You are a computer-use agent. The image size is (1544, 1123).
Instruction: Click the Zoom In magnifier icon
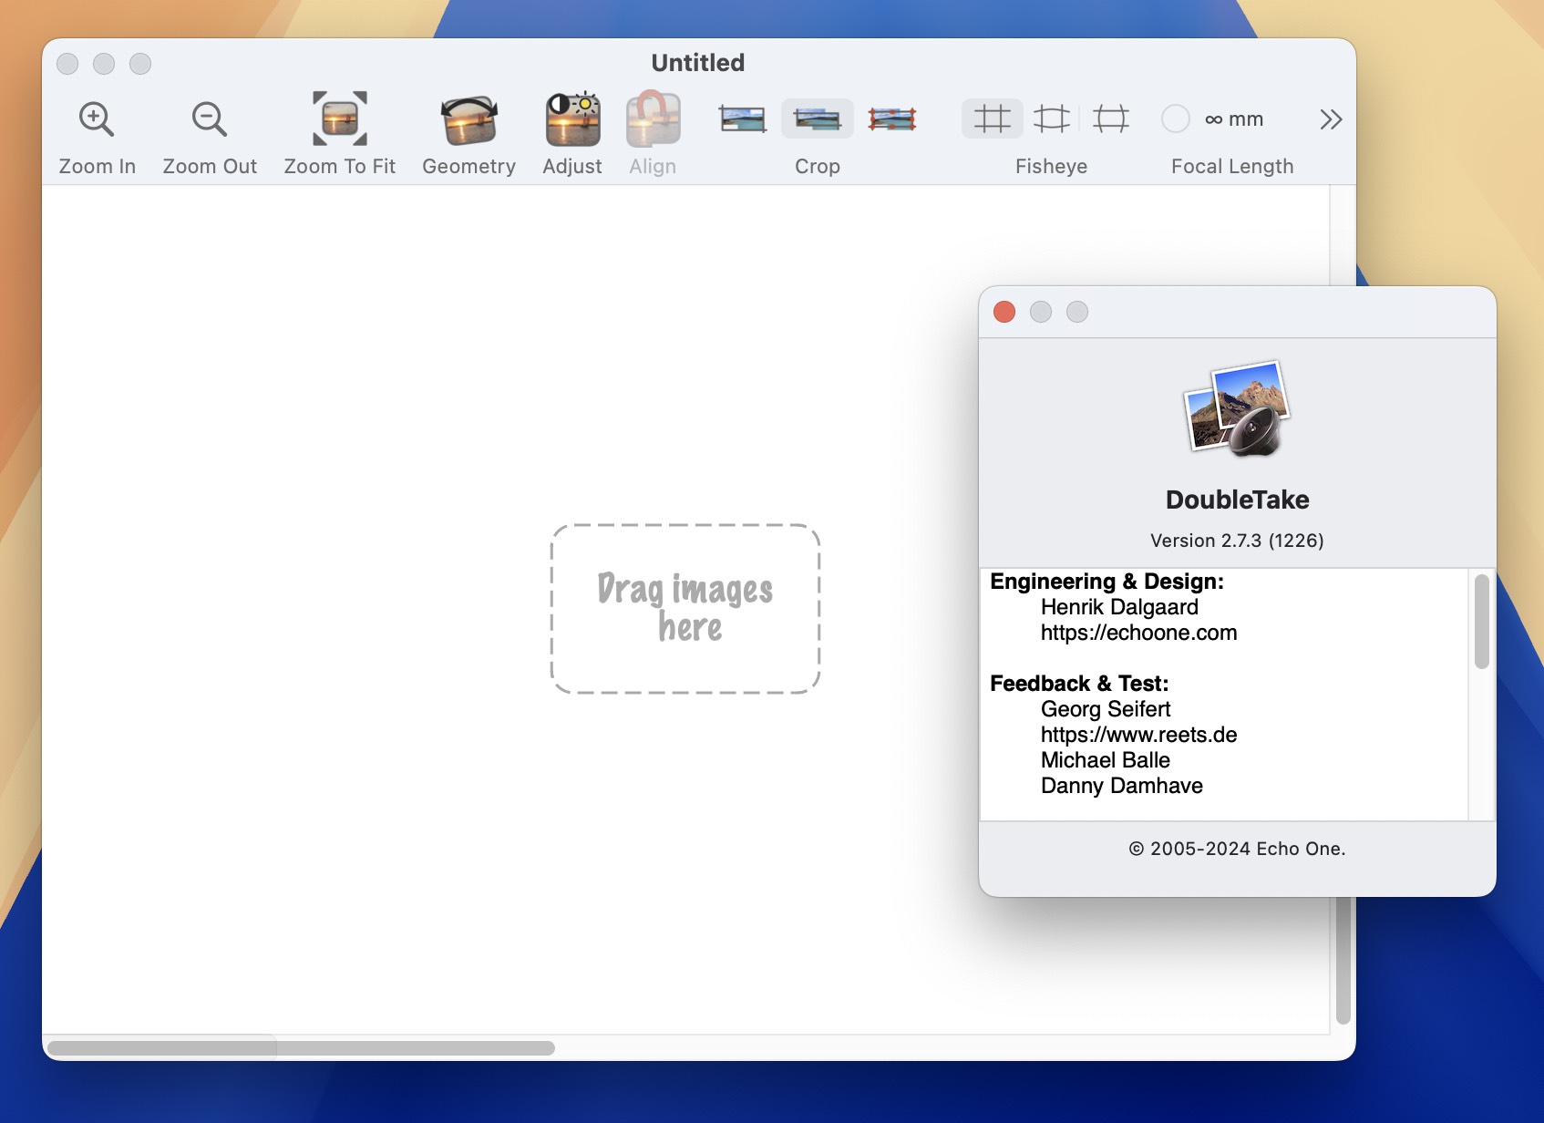pyautogui.click(x=97, y=119)
